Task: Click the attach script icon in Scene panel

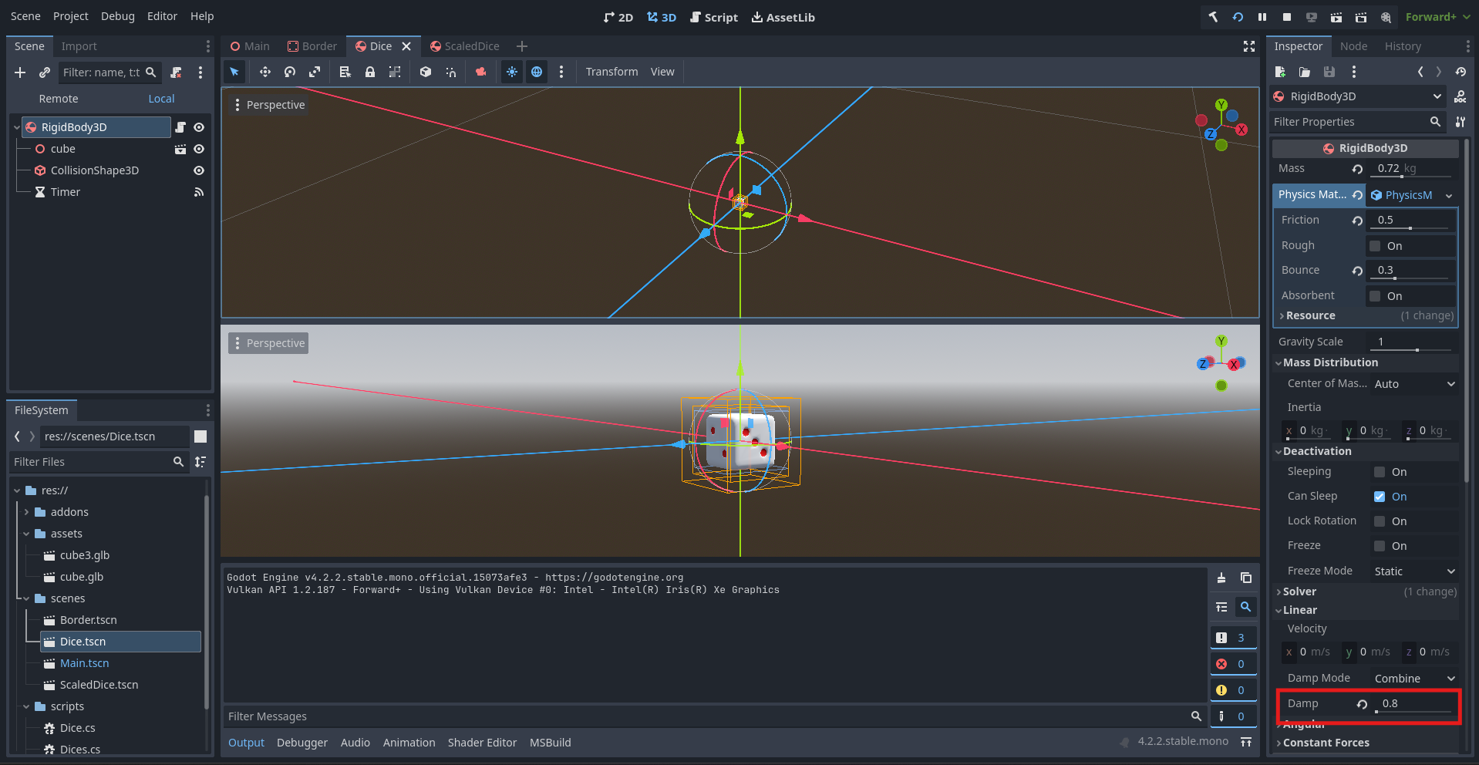Action: (x=177, y=72)
